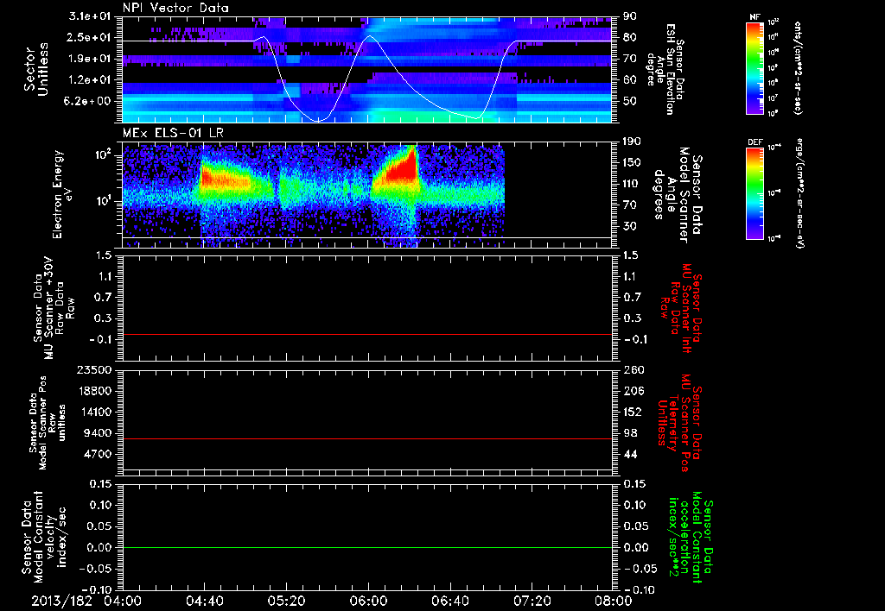This screenshot has height=611, width=885.
Task: Click the 07:20 time tick label
Action: (x=532, y=601)
